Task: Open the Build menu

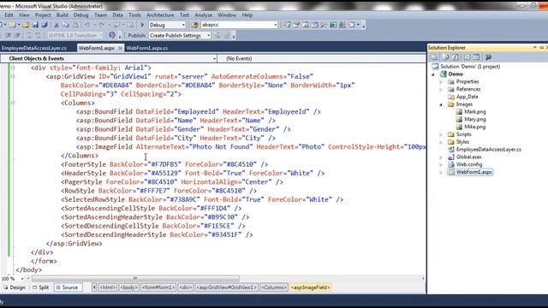Action: click(x=62, y=15)
